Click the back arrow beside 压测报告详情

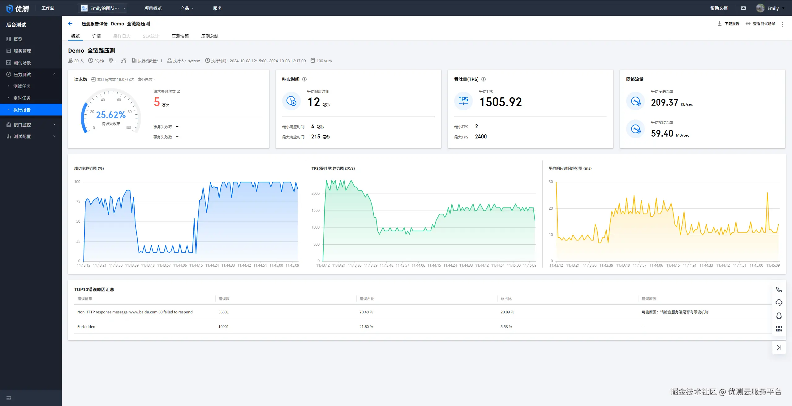(70, 24)
